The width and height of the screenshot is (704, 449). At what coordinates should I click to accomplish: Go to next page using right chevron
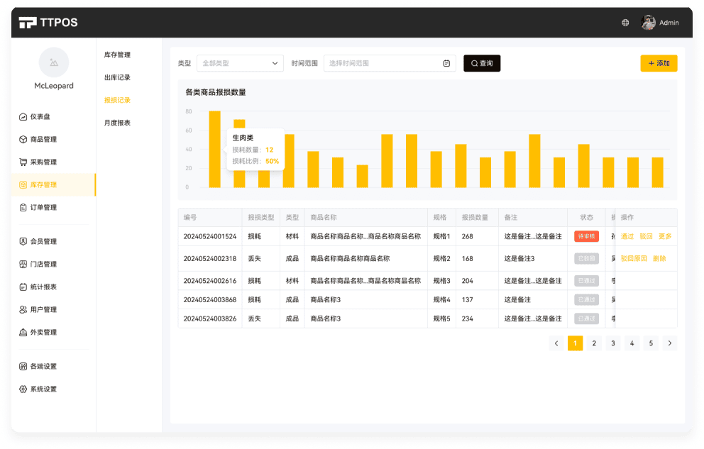tap(669, 343)
